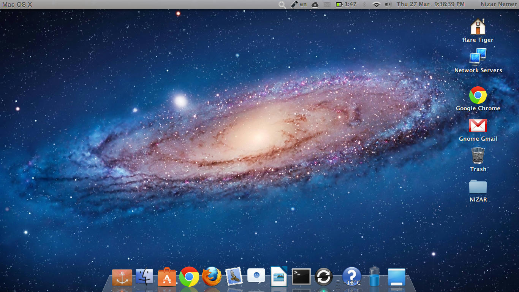Viewport: 519px width, 292px height.
Task: Click the circular arrows update icon
Action: pos(324,277)
